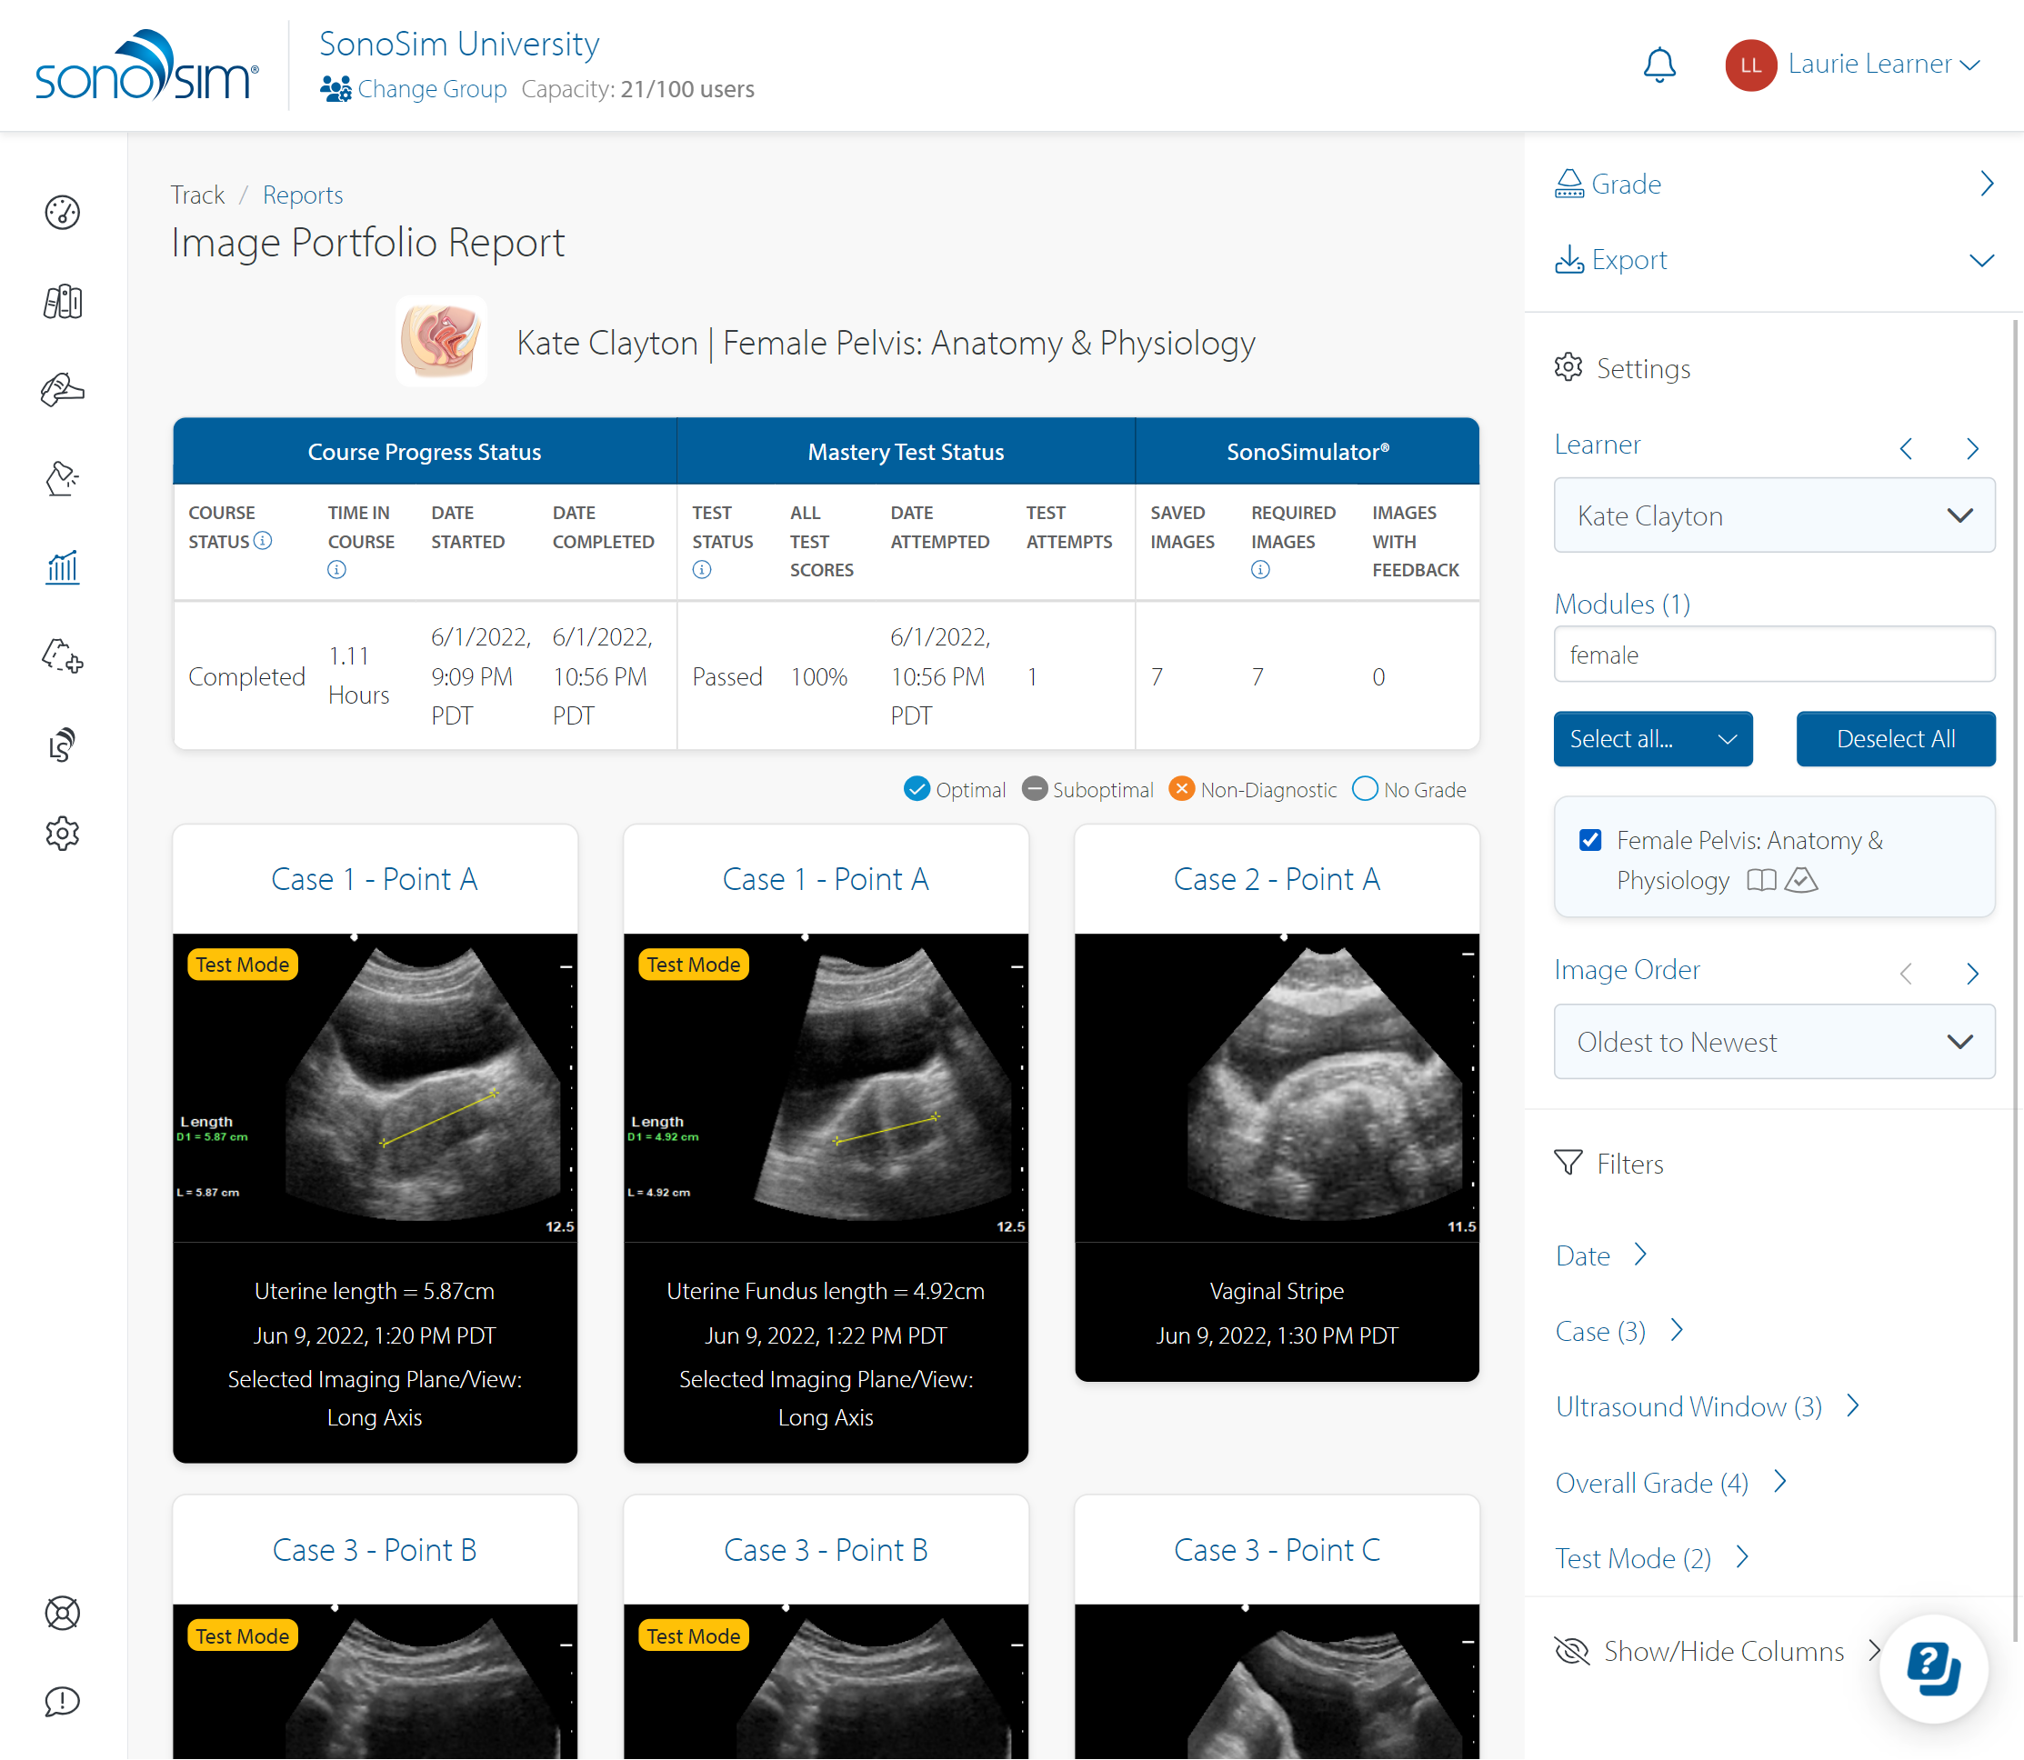This screenshot has height=1760, width=2024.
Task: Expand the Ultrasound Window (3) filter
Action: (x=1707, y=1406)
